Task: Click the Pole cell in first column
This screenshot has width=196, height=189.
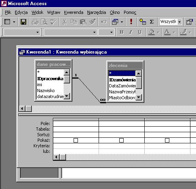Action: click(76, 123)
